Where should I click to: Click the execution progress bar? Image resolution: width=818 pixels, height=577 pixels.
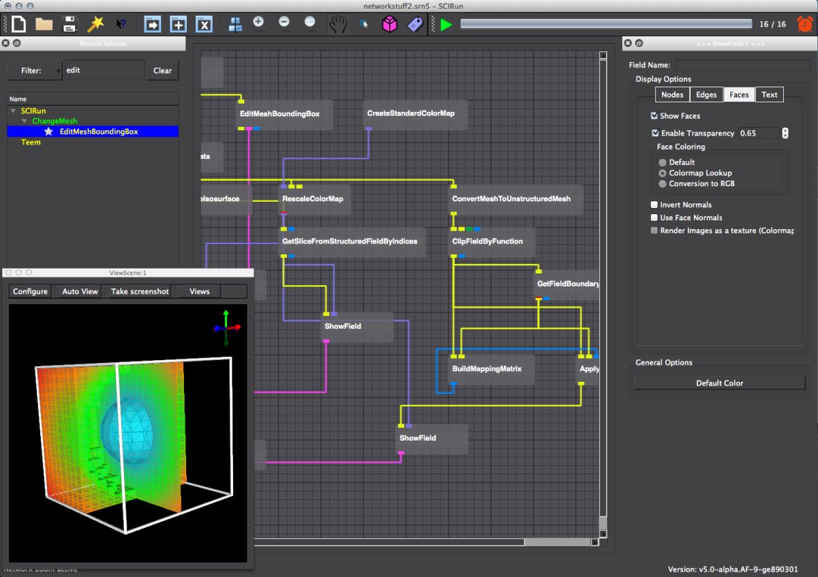[606, 25]
